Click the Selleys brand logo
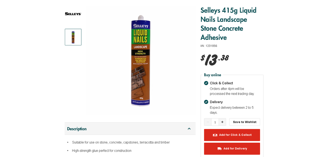 click(73, 14)
